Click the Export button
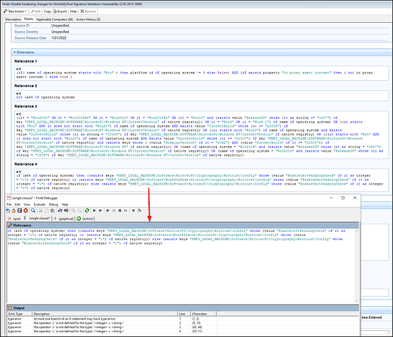The height and width of the screenshot is (337, 393). click(60, 11)
